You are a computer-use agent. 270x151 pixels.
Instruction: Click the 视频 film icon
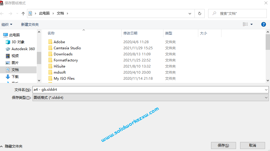(8, 56)
